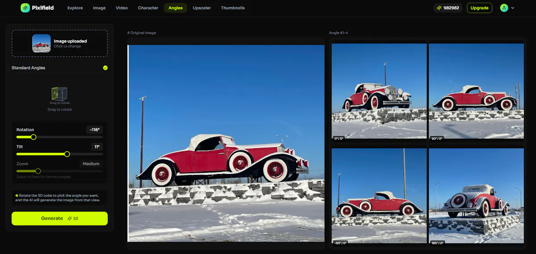
Task: Open the Explore tab
Action: click(x=75, y=8)
